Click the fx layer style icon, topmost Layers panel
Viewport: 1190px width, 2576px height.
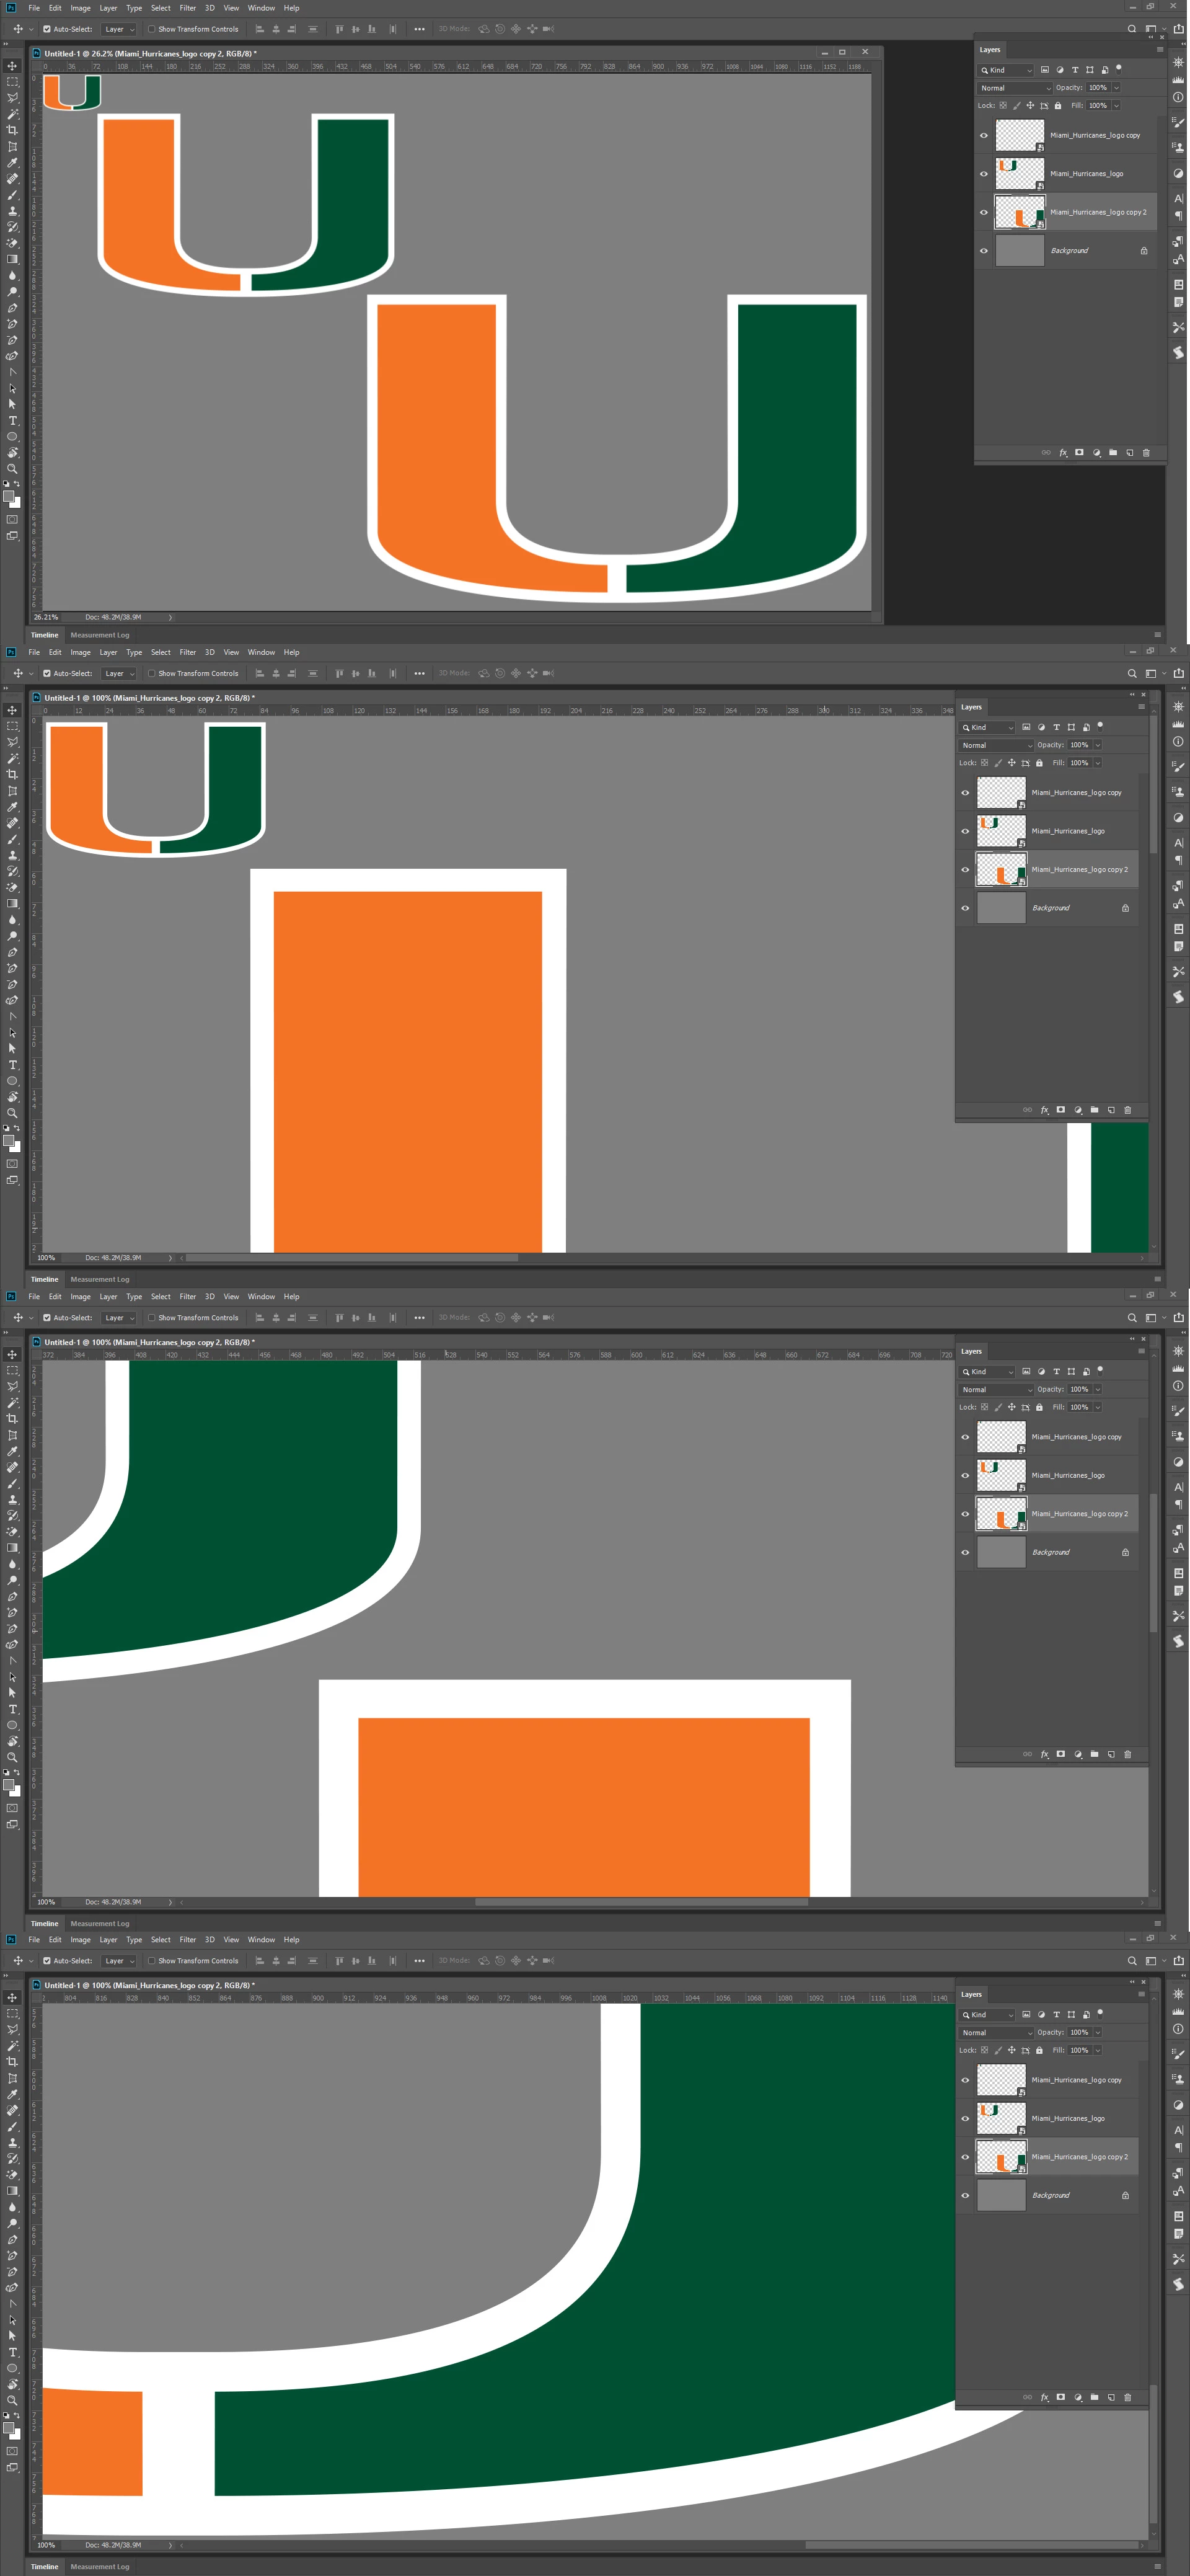1063,453
